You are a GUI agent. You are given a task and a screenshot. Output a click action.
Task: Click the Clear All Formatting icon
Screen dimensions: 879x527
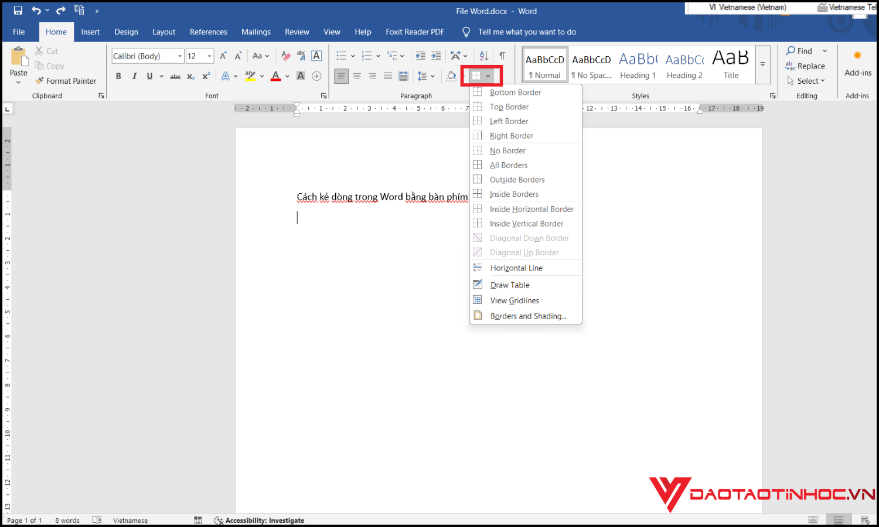[x=286, y=56]
